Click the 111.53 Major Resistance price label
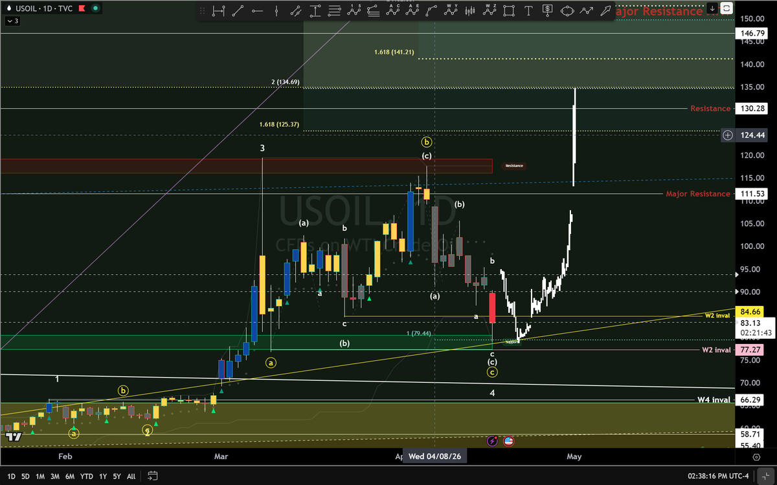Image resolution: width=777 pixels, height=485 pixels. (x=751, y=194)
